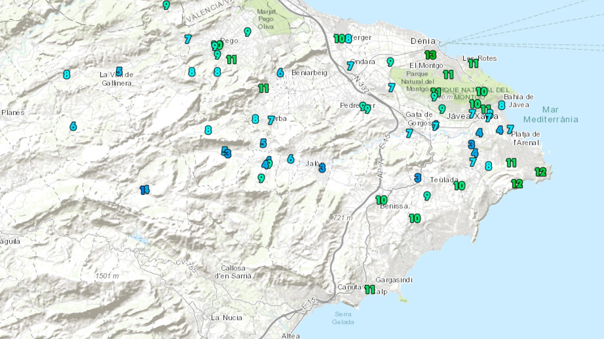
Task: Click the 3 marker at Jalón
Action: (322, 168)
